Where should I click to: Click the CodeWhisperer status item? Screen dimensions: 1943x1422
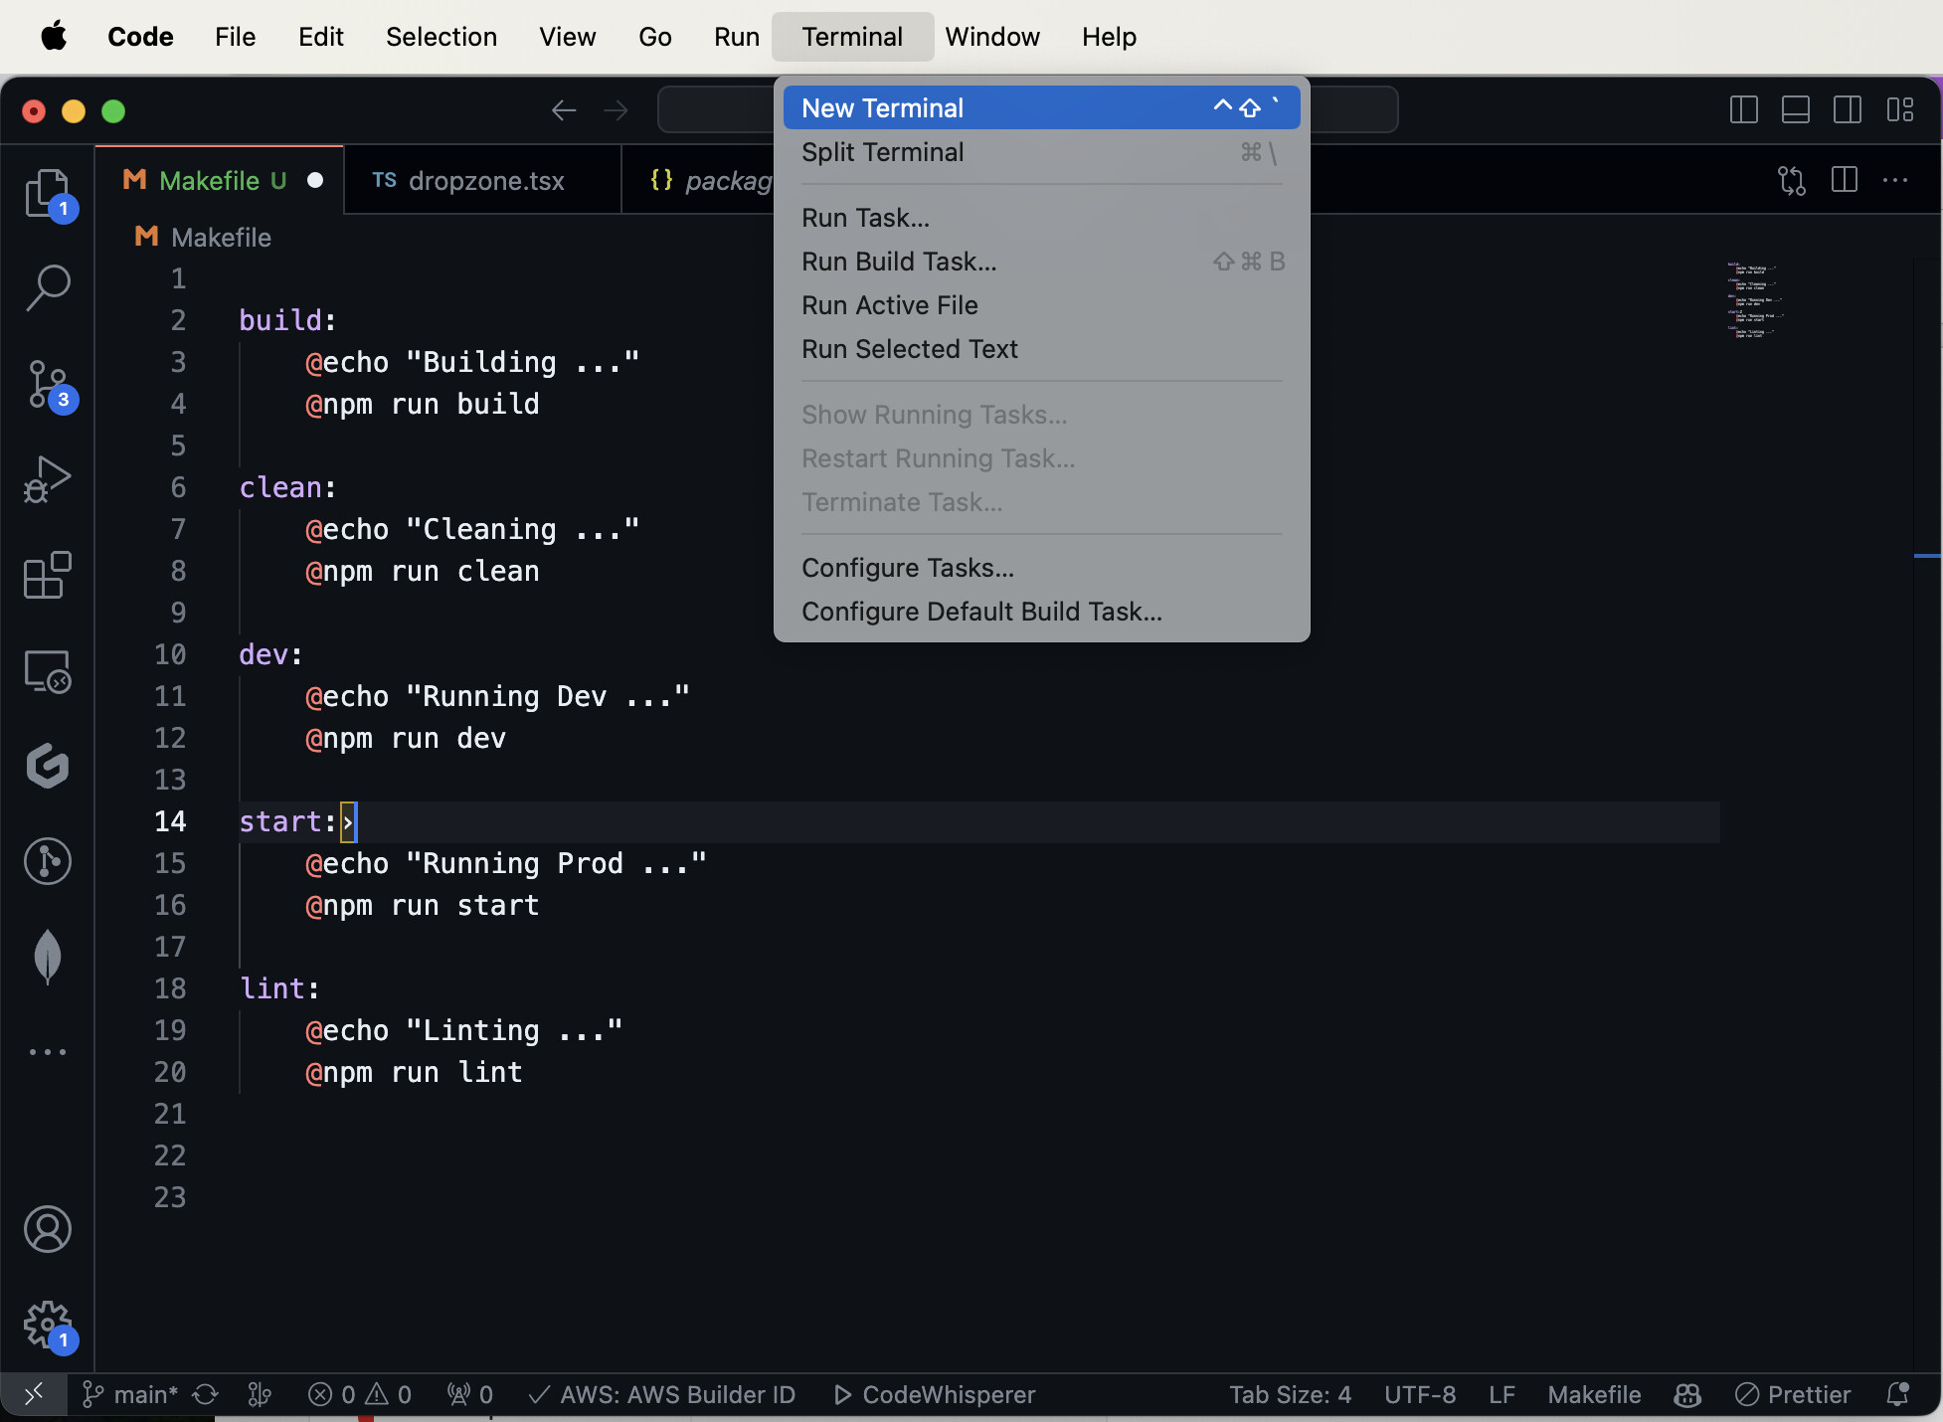click(934, 1394)
